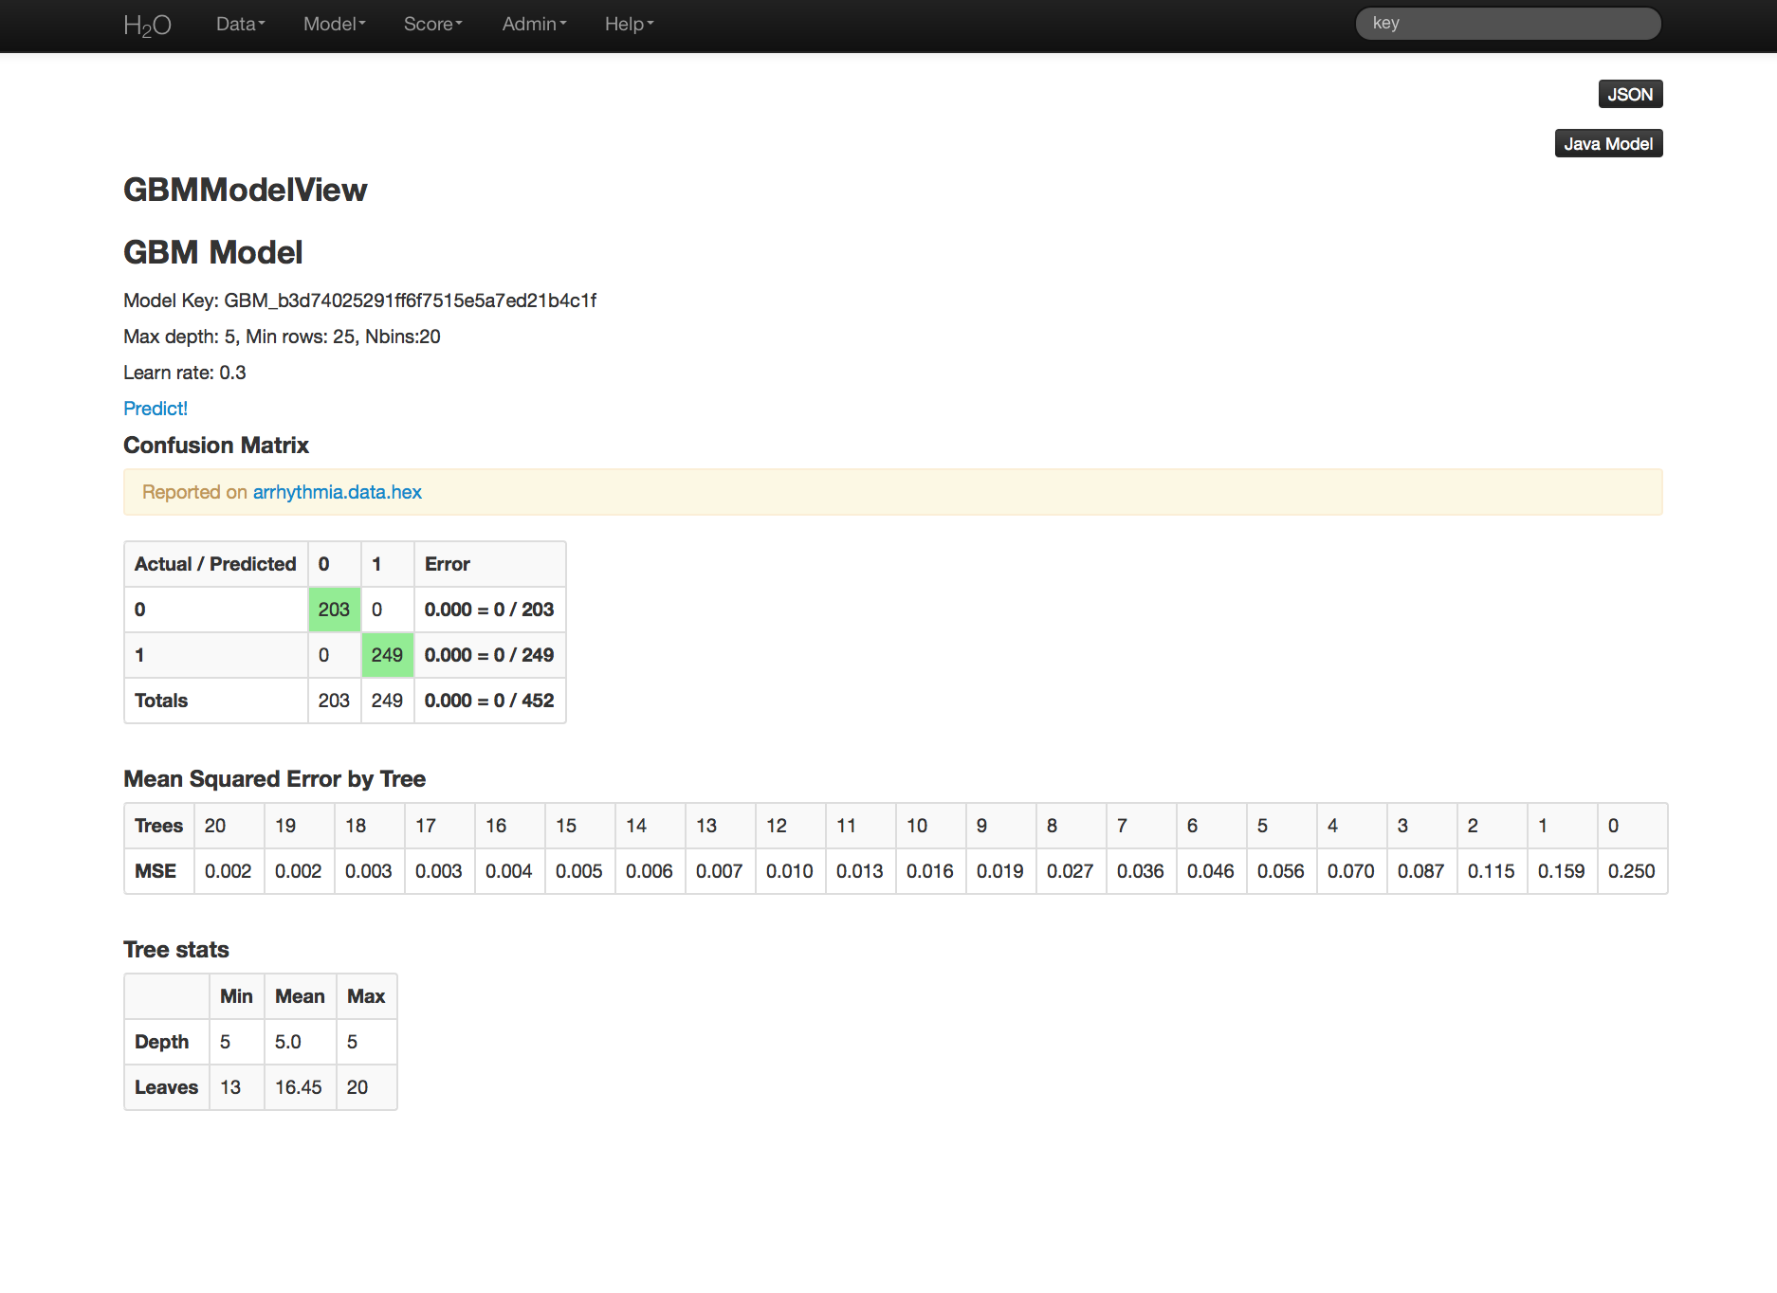The width and height of the screenshot is (1777, 1293).
Task: Click the MSE value 0.159 cell
Action: pos(1561,871)
